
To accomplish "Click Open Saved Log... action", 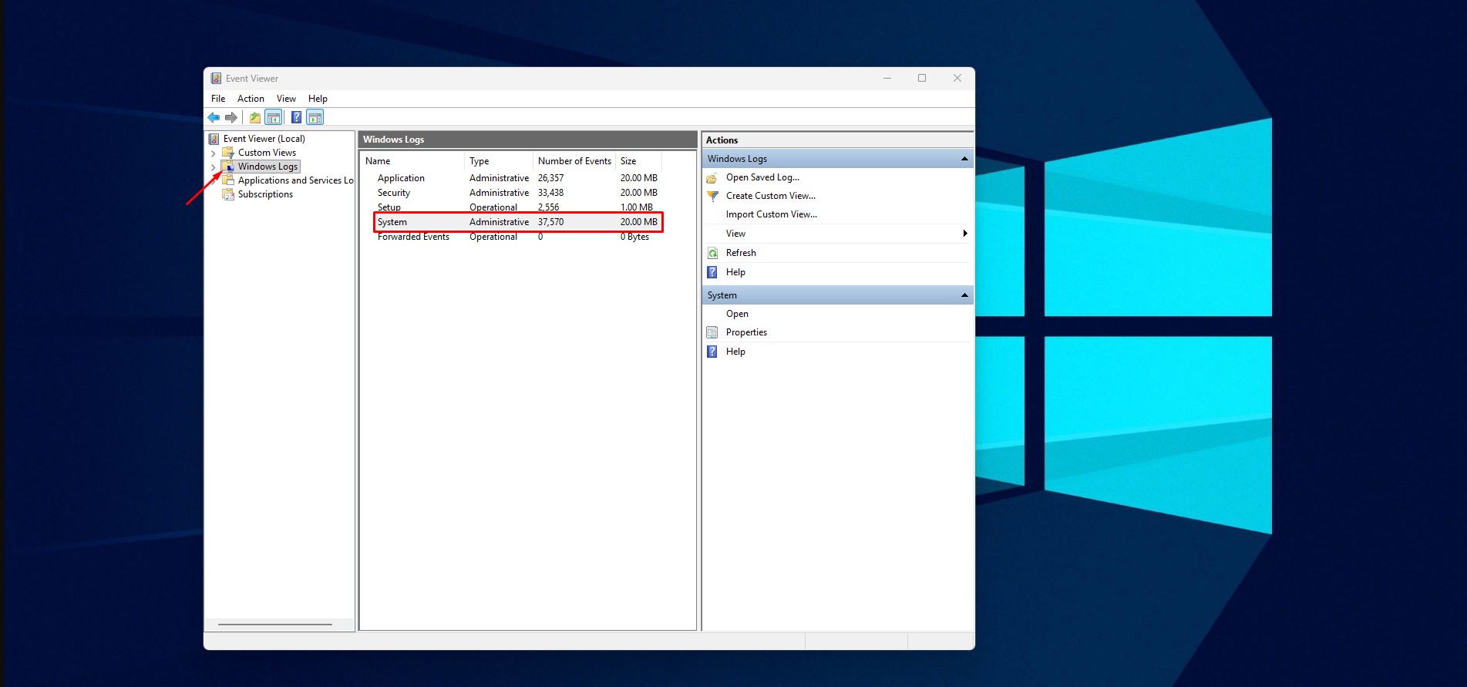I will pos(762,177).
